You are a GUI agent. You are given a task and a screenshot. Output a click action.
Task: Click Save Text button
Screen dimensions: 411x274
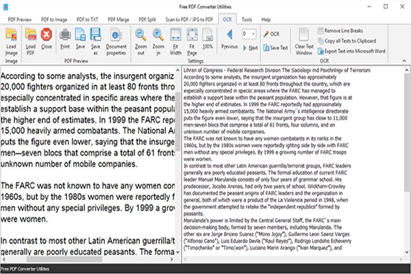(x=275, y=47)
